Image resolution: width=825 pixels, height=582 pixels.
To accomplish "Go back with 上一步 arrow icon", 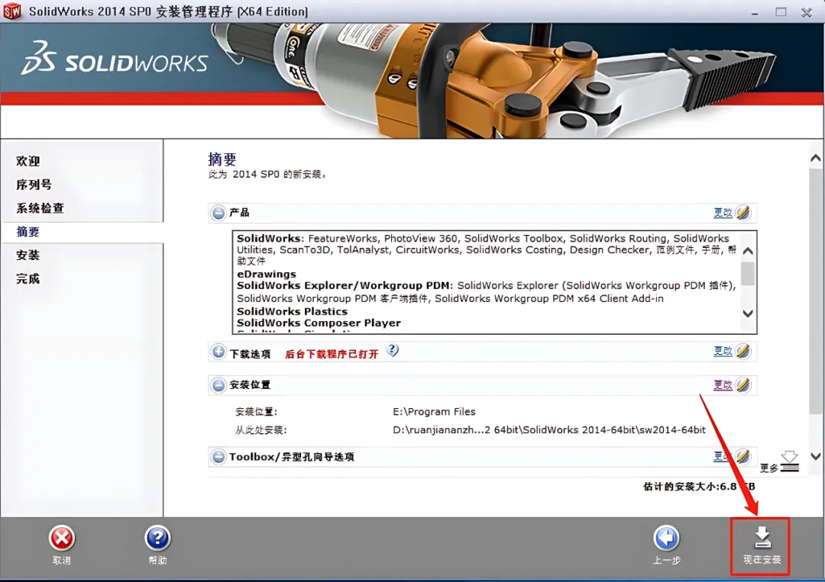I will coord(666,539).
